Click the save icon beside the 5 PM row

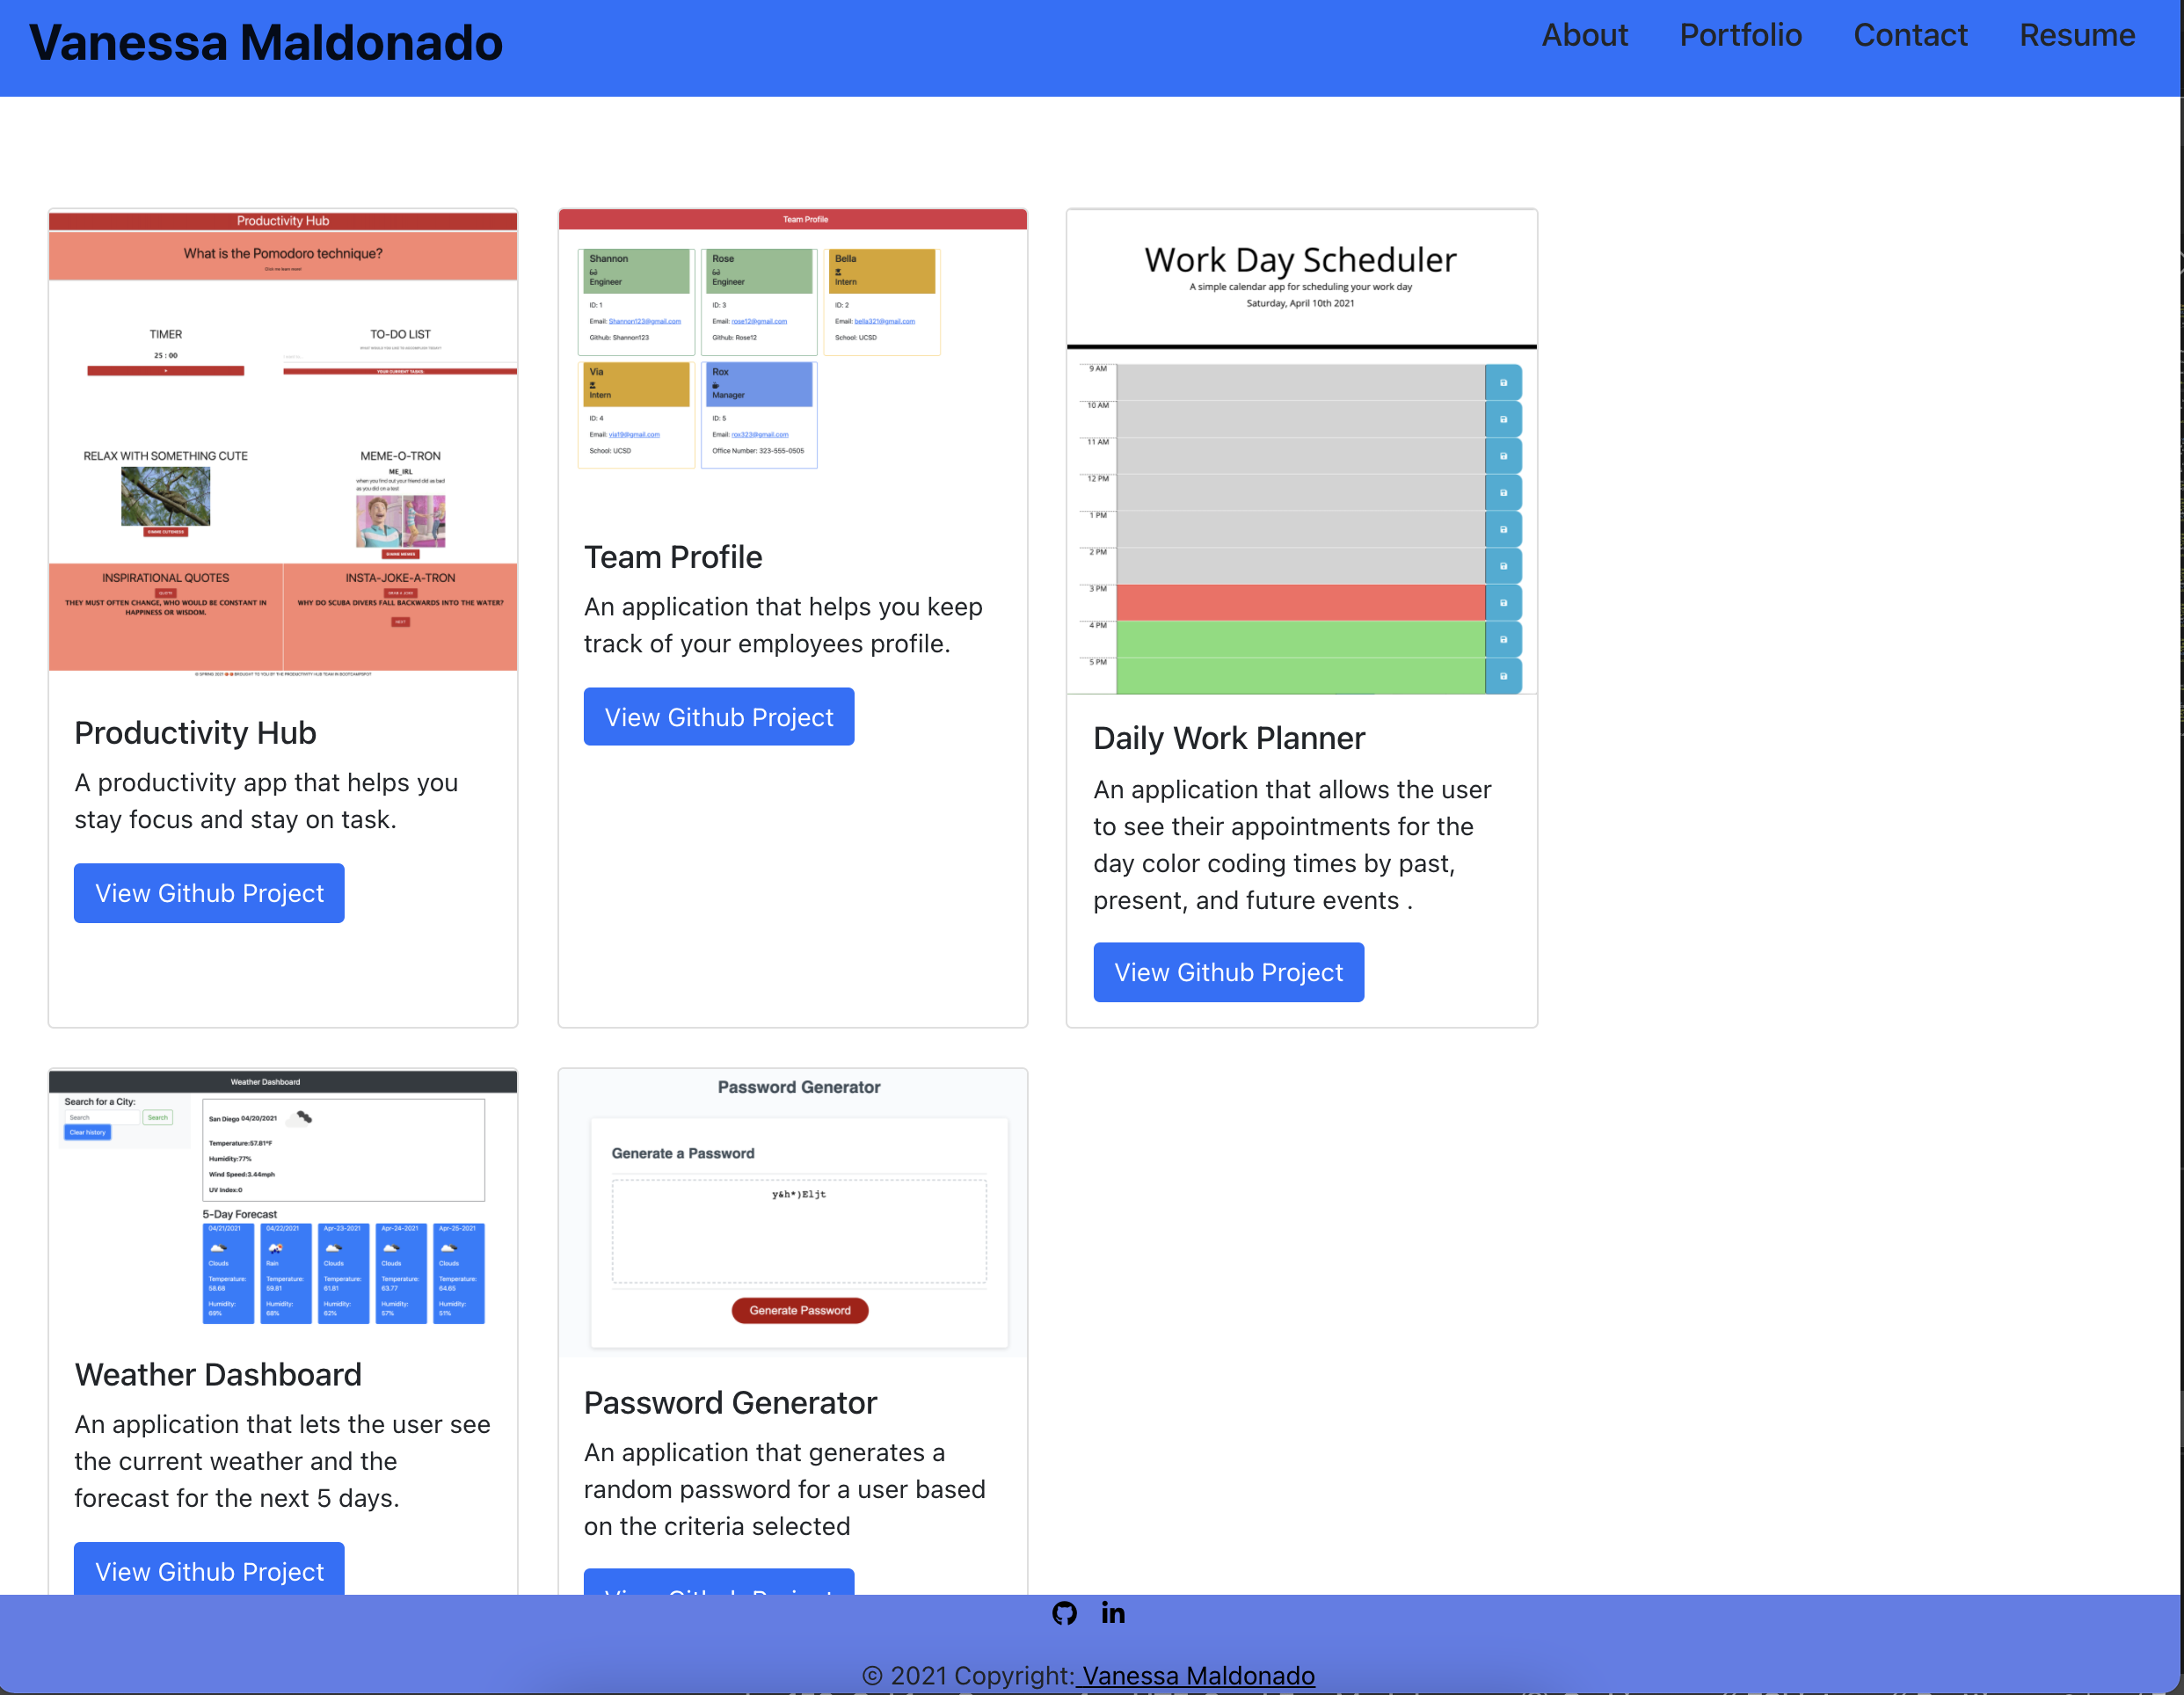[x=1503, y=675]
